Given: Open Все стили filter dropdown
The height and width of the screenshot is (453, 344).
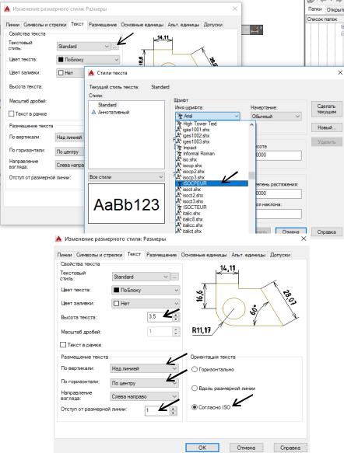Looking at the screenshot, I should pyautogui.click(x=126, y=177).
